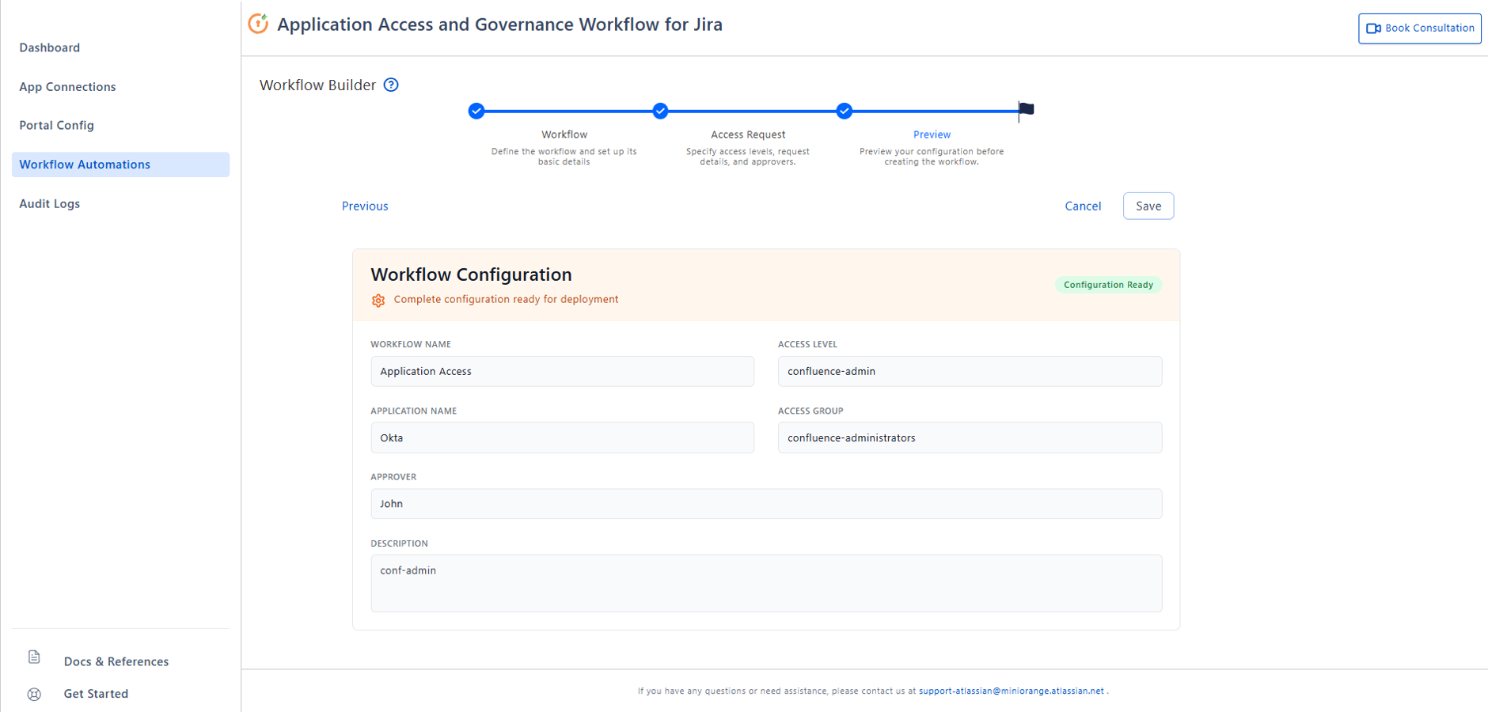
Task: Open Portal Config from sidebar
Action: pos(57,125)
